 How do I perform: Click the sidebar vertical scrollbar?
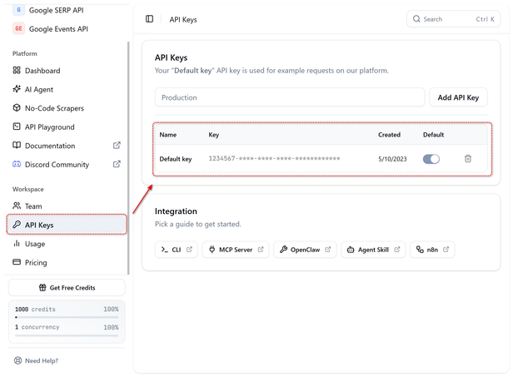click(128, 157)
